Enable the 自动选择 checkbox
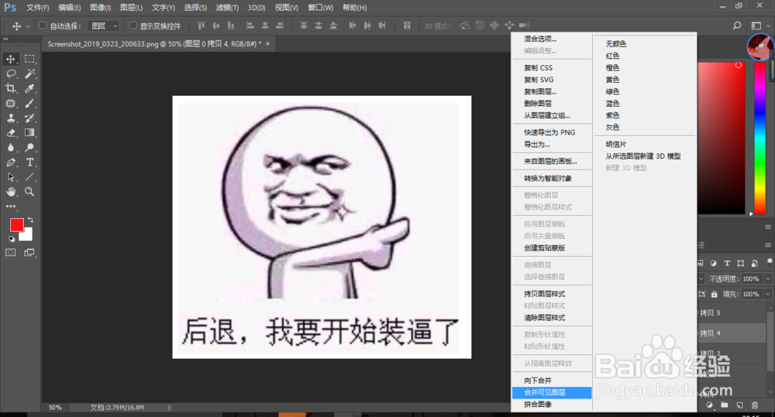775x417 pixels. 43,26
